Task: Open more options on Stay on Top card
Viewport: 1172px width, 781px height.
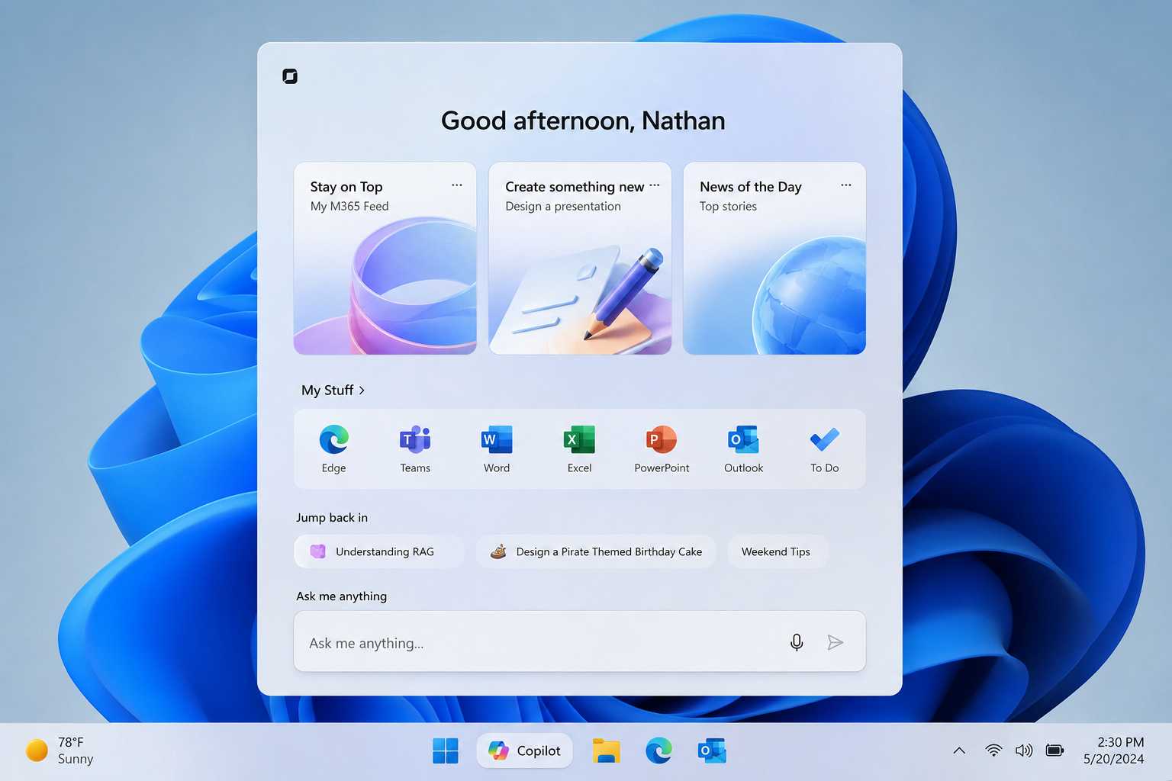Action: pyautogui.click(x=457, y=185)
